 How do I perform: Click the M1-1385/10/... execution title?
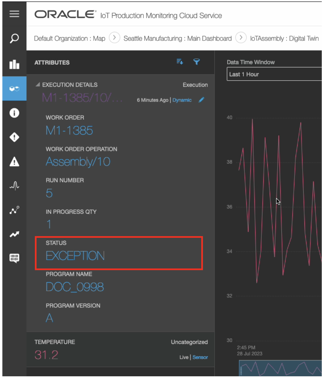click(82, 98)
